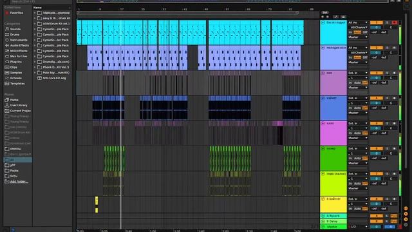Open the Audio Effects category
Viewport: 412px width, 232px height.
pos(19,46)
